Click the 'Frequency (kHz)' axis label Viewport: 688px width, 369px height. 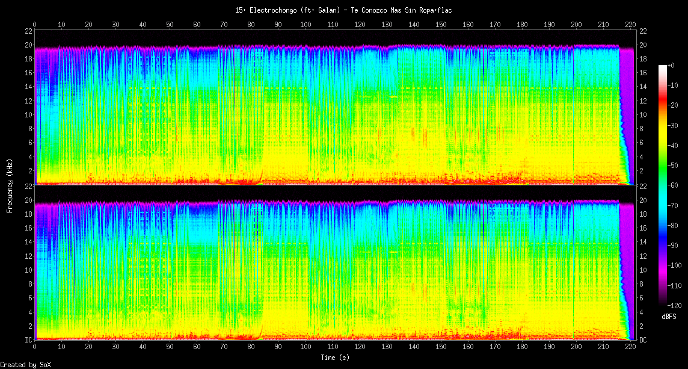[10, 185]
